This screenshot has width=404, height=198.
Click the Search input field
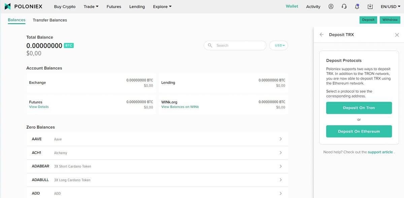[x=235, y=45]
